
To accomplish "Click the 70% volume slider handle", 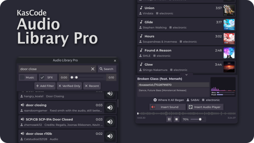I will coord(200,119).
